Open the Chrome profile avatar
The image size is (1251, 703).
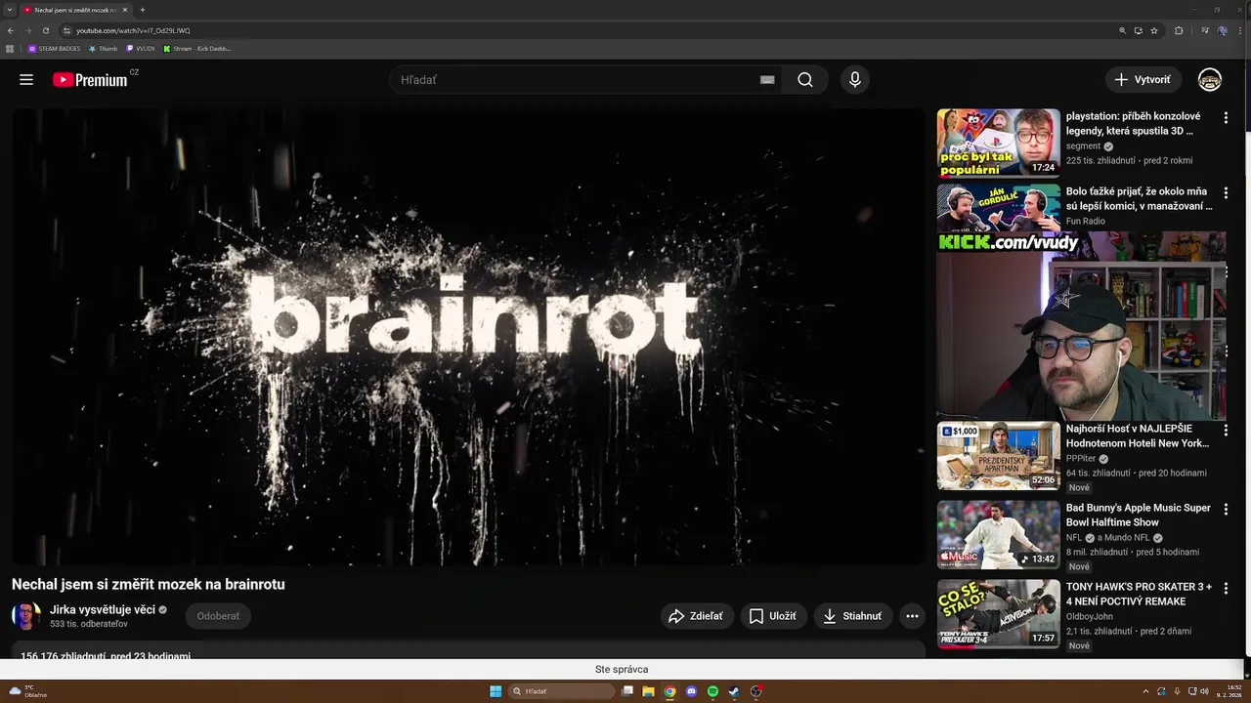click(1223, 30)
